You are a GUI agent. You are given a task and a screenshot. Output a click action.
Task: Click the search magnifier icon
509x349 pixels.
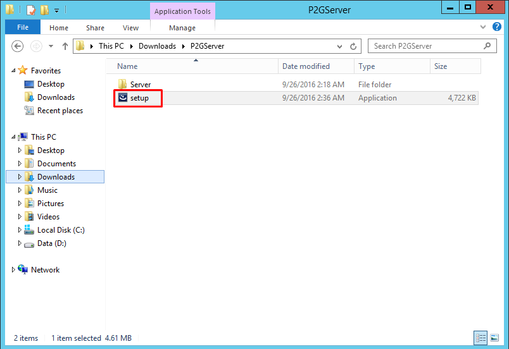pyautogui.click(x=487, y=46)
